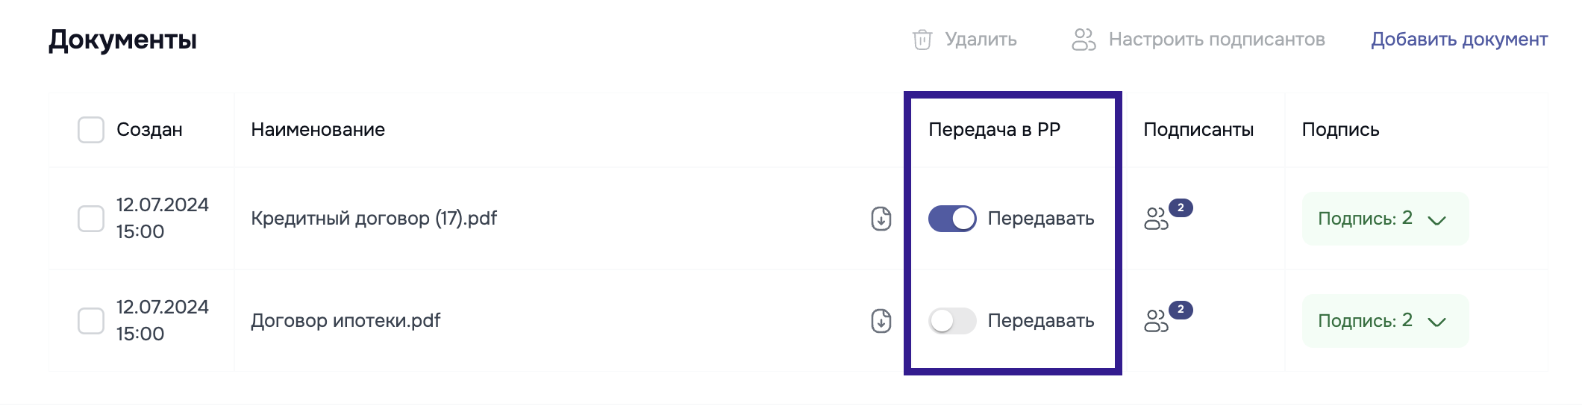Open Настроить подписантов settings
This screenshot has width=1582, height=415.
coord(1216,40)
